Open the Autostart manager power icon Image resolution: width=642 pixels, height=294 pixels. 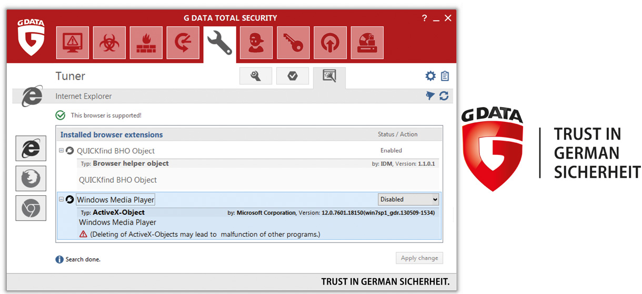[330, 43]
